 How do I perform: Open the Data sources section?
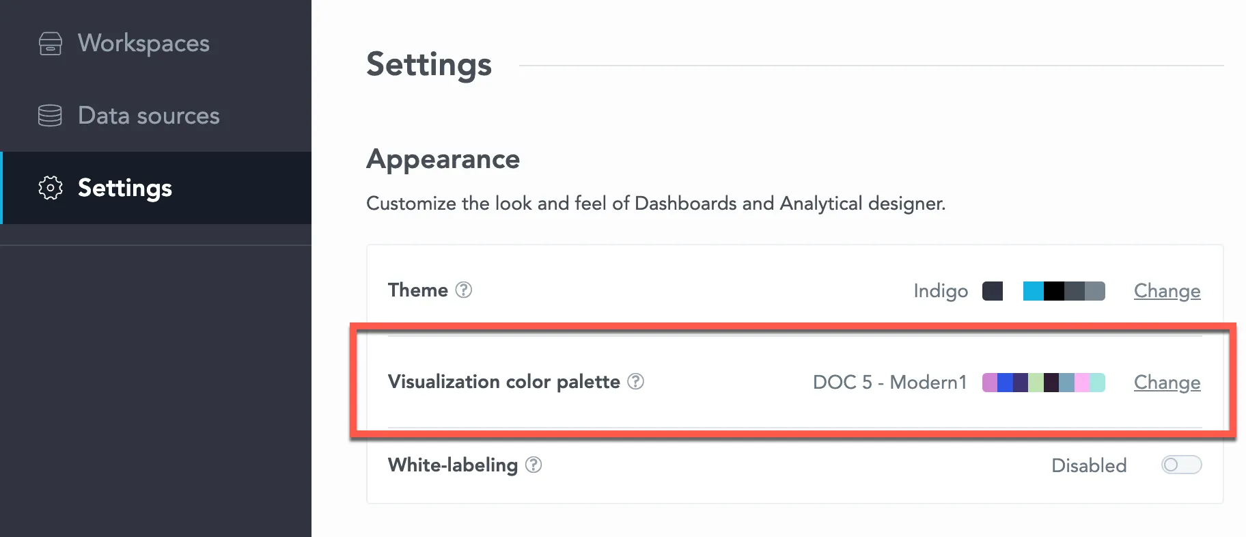point(148,115)
